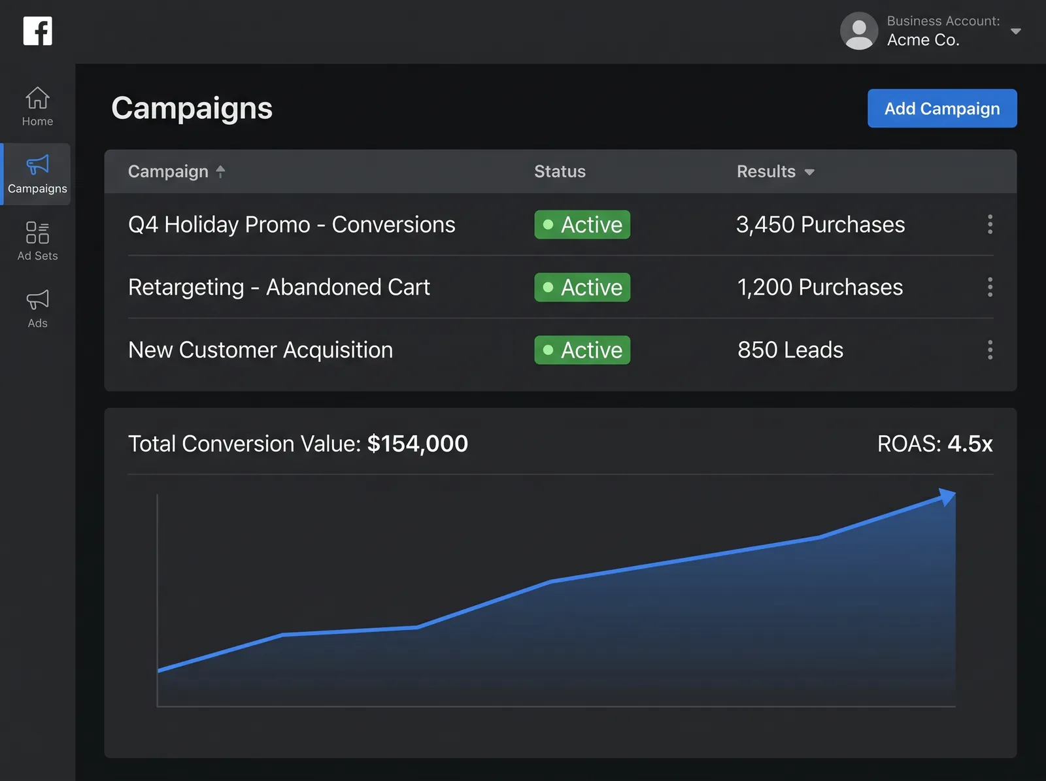The image size is (1046, 781).
Task: Click the Acme Co. account name
Action: 923,40
